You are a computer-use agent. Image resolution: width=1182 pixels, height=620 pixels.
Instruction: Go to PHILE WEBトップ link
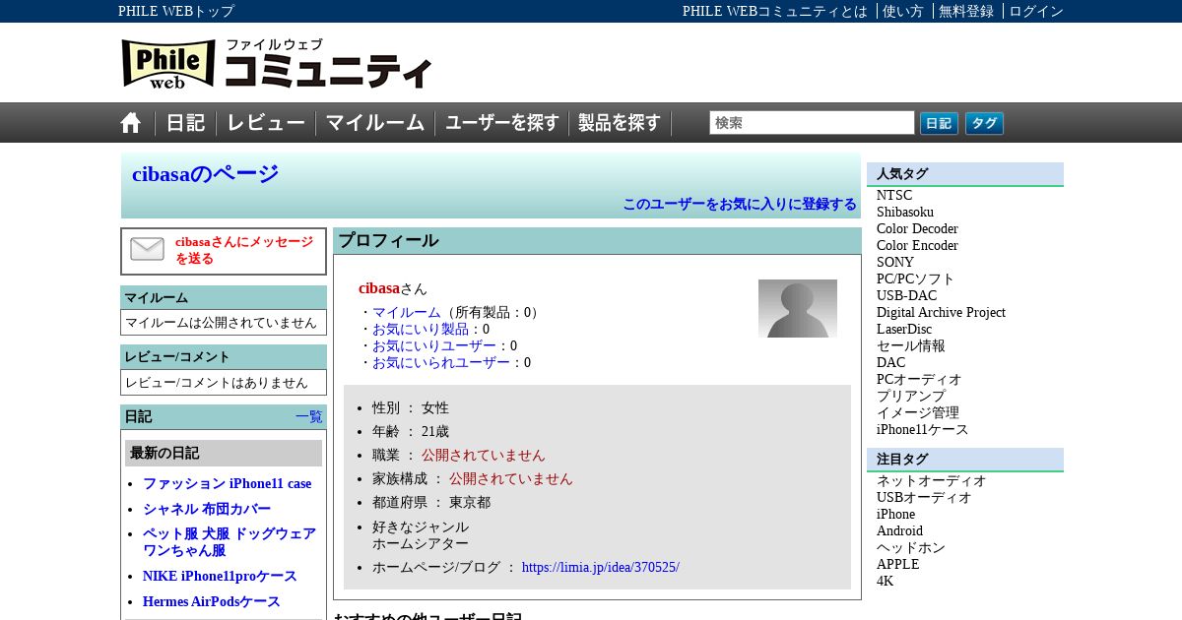point(176,11)
